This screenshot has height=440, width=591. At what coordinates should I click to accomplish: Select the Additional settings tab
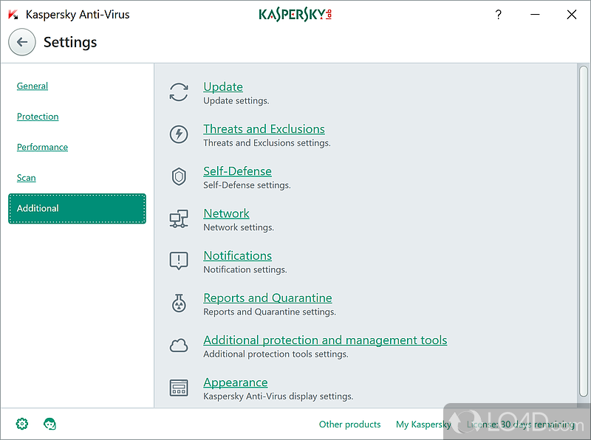[77, 208]
